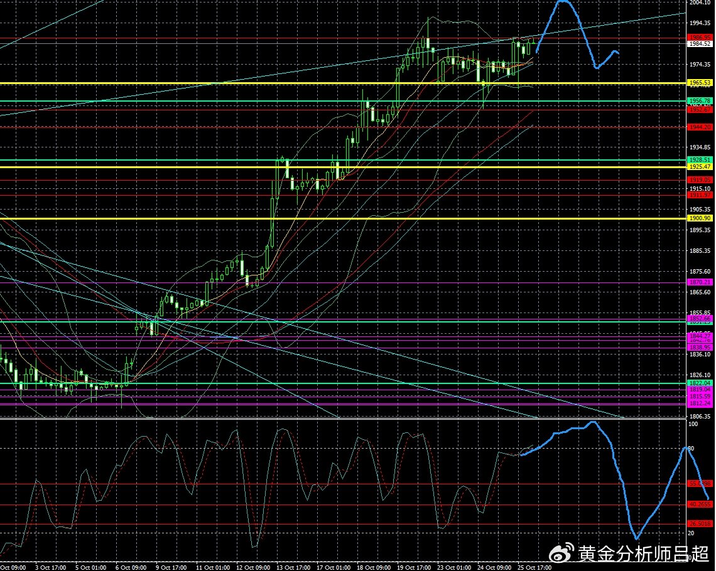
Task: Select the green 1928.51 level tag
Action: point(700,160)
